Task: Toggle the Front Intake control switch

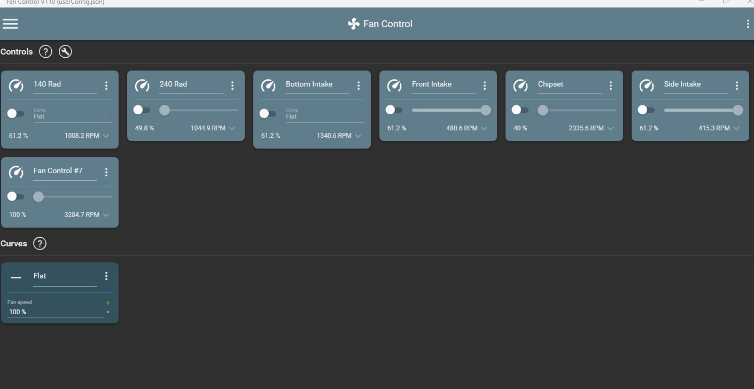Action: coord(394,110)
